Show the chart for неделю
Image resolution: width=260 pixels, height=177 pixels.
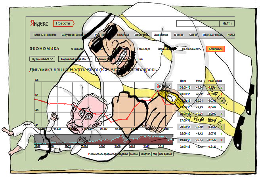123,154
